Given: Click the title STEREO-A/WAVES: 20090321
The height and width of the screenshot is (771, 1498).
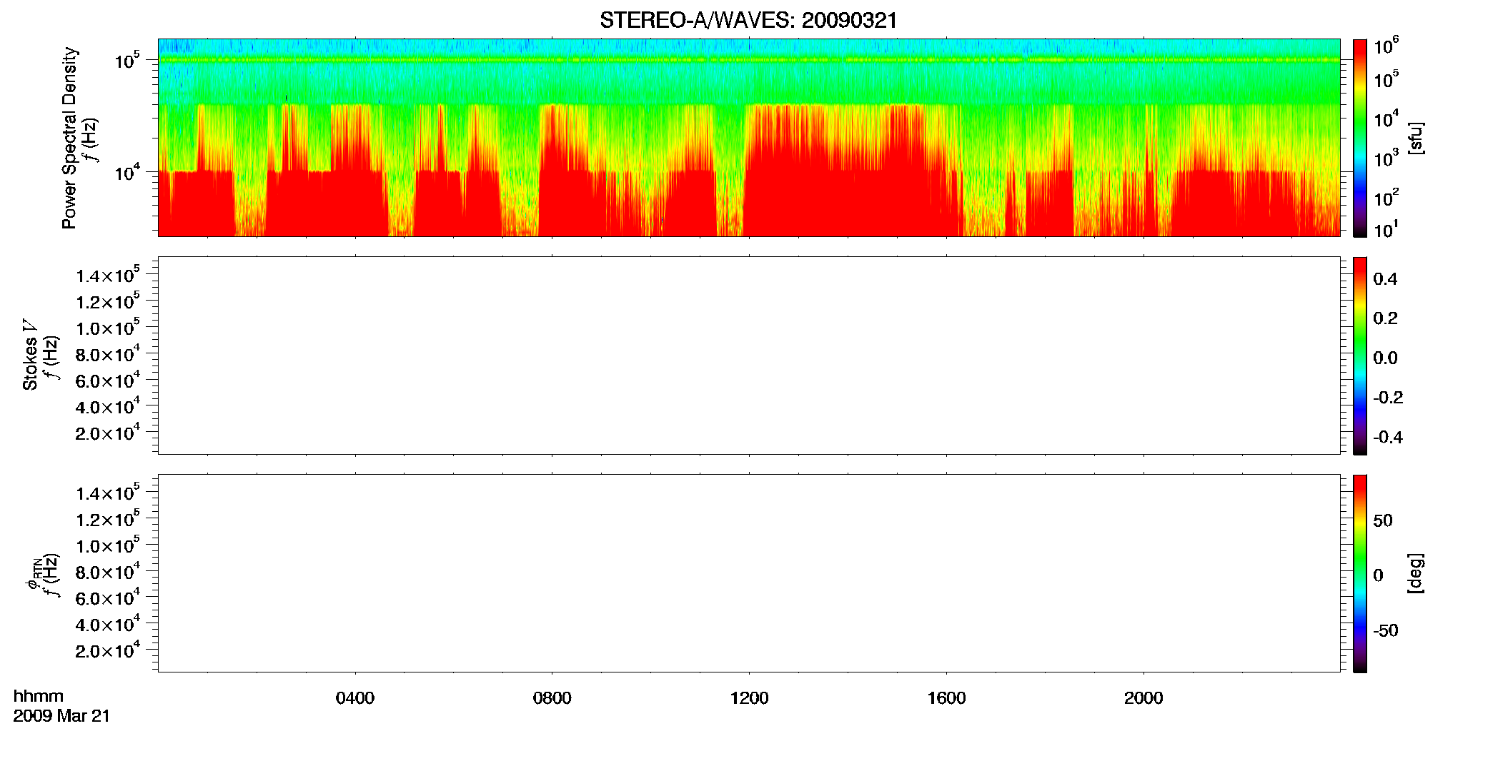Looking at the screenshot, I should tap(748, 20).
